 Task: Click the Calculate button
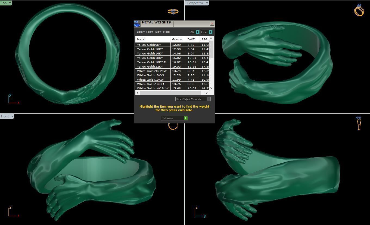pyautogui.click(x=174, y=118)
